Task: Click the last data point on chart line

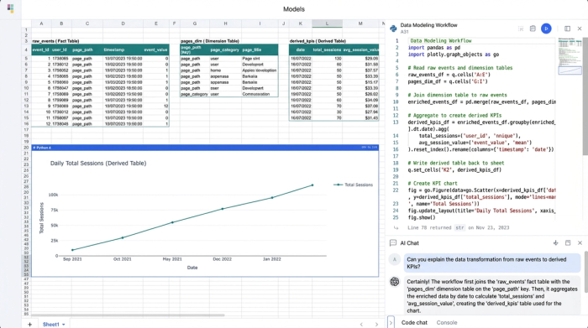Action: click(312, 185)
